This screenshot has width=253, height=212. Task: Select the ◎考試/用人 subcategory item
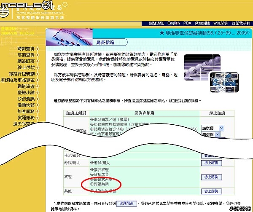[100, 163]
